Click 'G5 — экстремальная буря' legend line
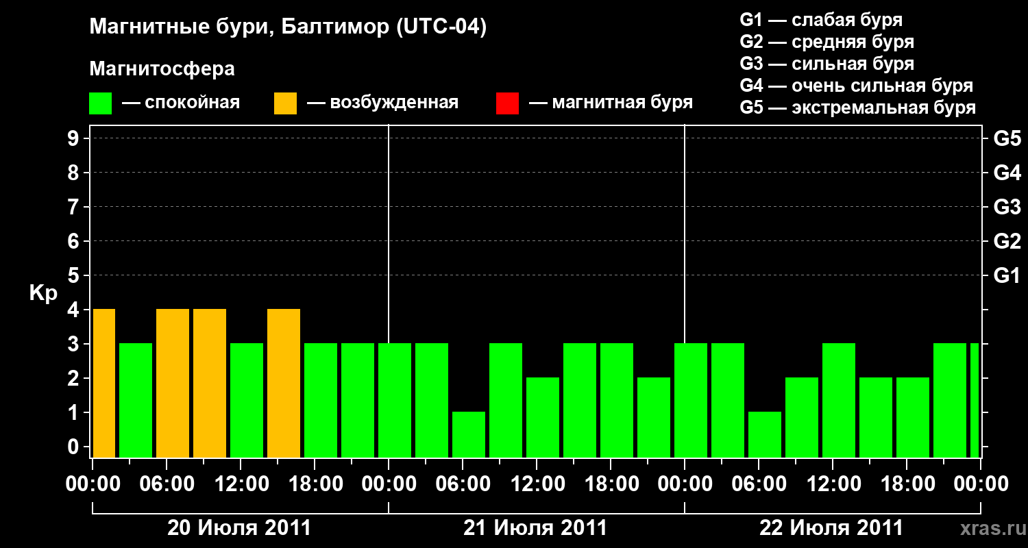 tap(857, 108)
